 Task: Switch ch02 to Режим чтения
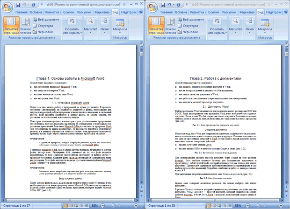(170, 26)
